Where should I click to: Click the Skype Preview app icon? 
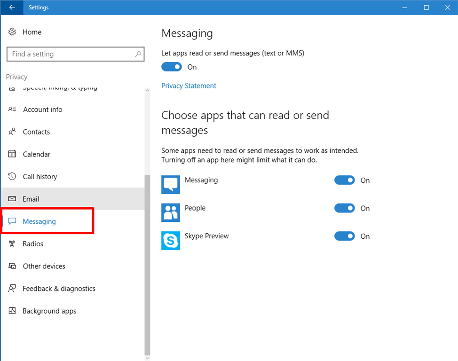(x=171, y=241)
